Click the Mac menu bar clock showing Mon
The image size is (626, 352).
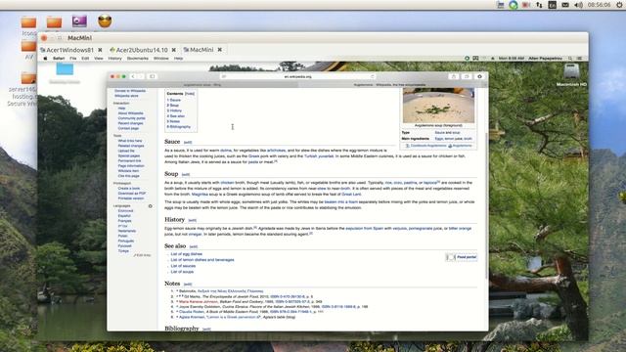tap(511, 59)
